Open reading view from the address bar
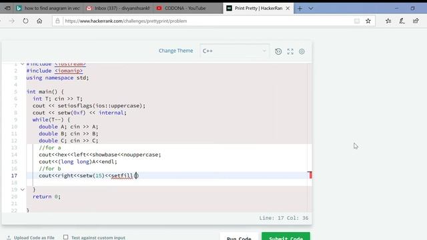The height and width of the screenshot is (240, 427). (x=357, y=21)
